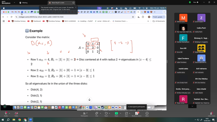Image resolution: width=217 pixels, height=122 pixels.
Task: Click Leave room
Action: click(212, 114)
